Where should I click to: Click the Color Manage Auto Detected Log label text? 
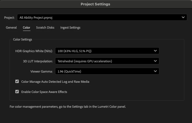coord(55,82)
